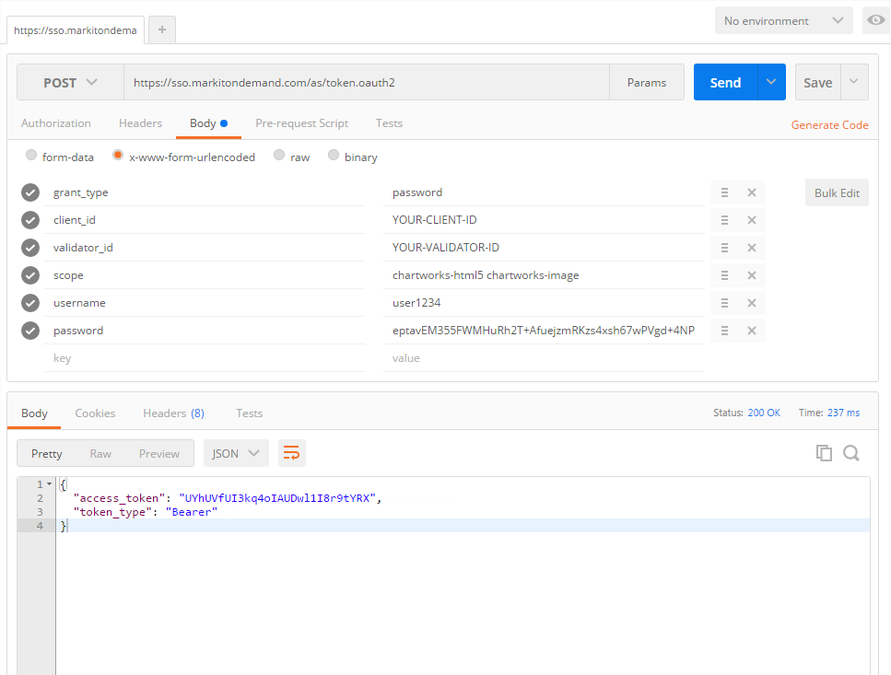The width and height of the screenshot is (891, 675).
Task: Reorder the grant_type row with drag handle
Action: [x=724, y=192]
